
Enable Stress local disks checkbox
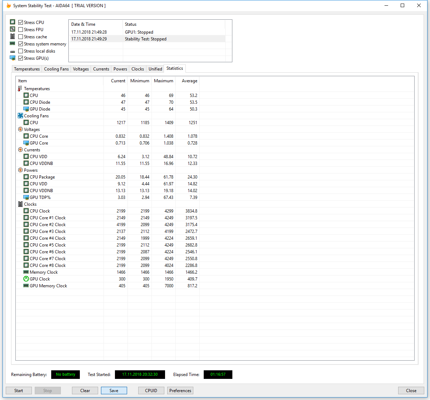point(21,51)
